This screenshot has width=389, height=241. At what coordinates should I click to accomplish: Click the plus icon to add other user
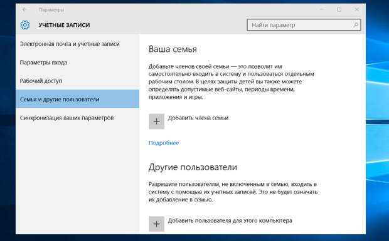pyautogui.click(x=157, y=223)
